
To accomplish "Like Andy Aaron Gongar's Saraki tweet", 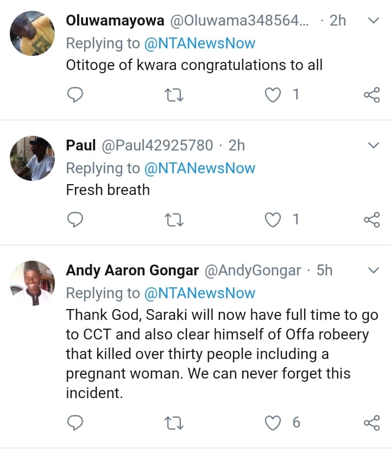I will pyautogui.click(x=272, y=423).
